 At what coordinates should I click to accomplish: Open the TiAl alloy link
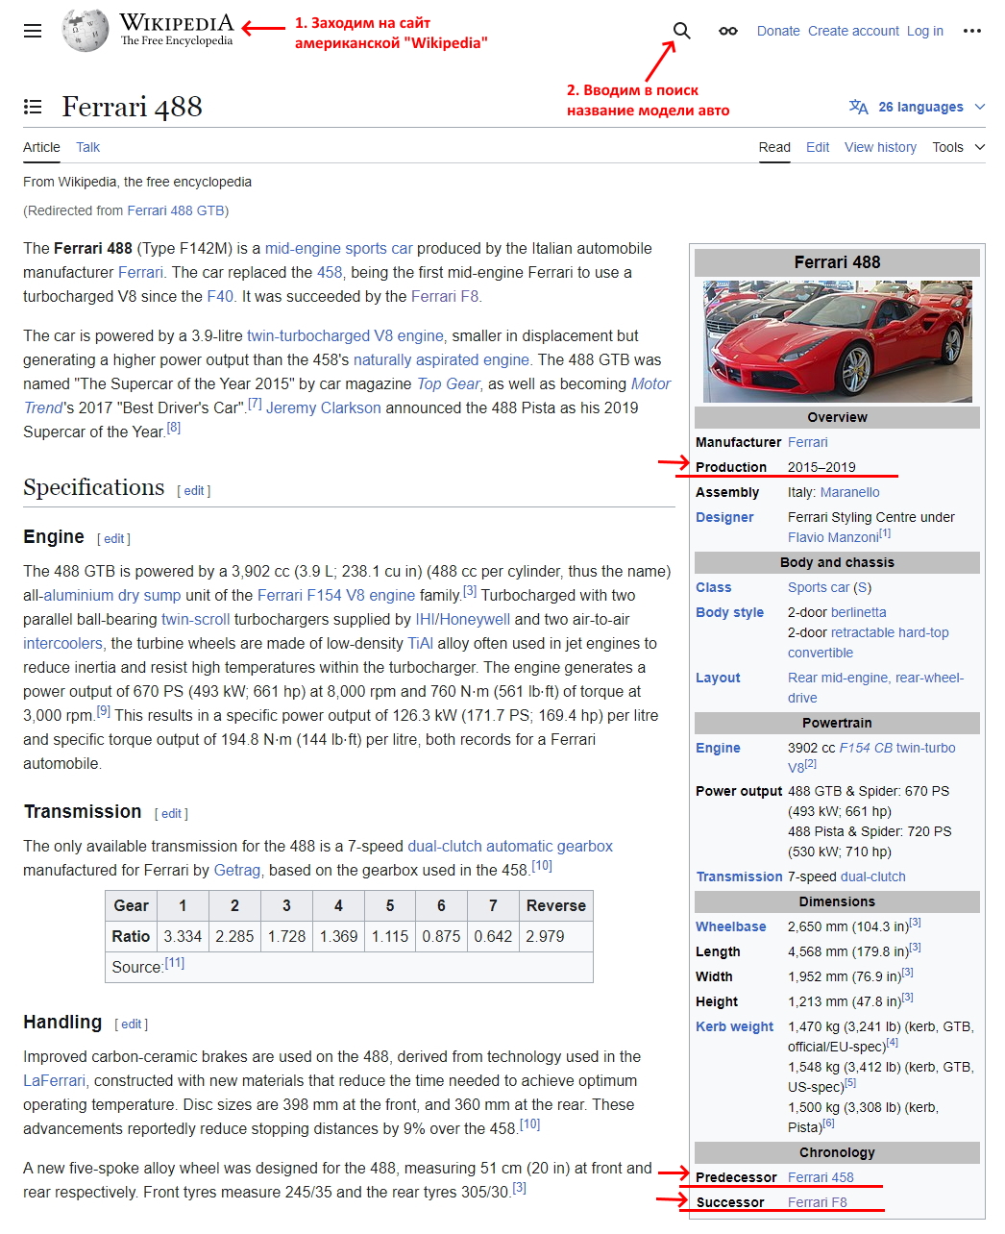(x=421, y=643)
